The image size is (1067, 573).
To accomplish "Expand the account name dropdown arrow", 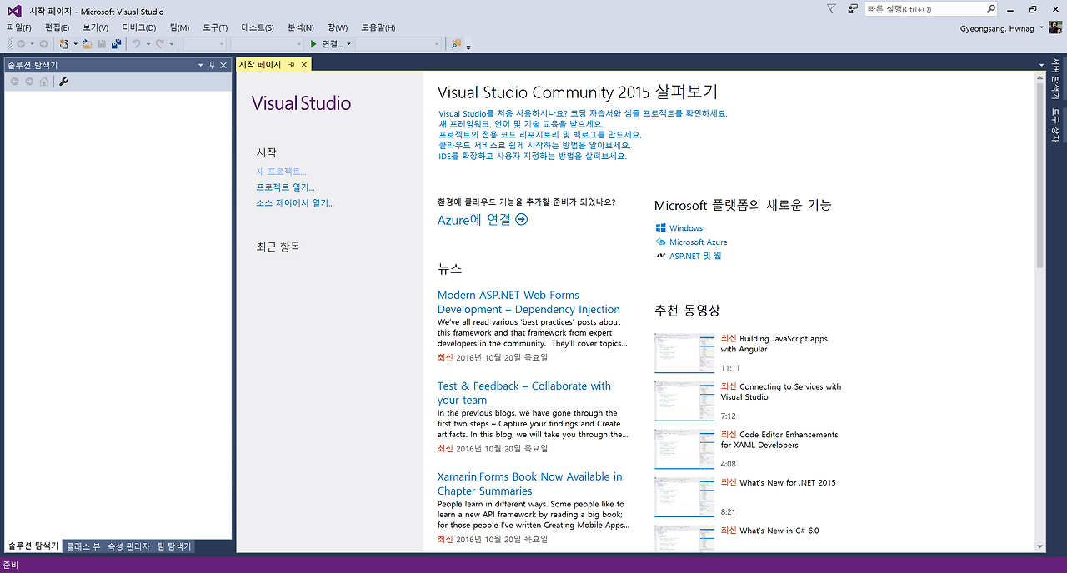I will pos(1042,28).
